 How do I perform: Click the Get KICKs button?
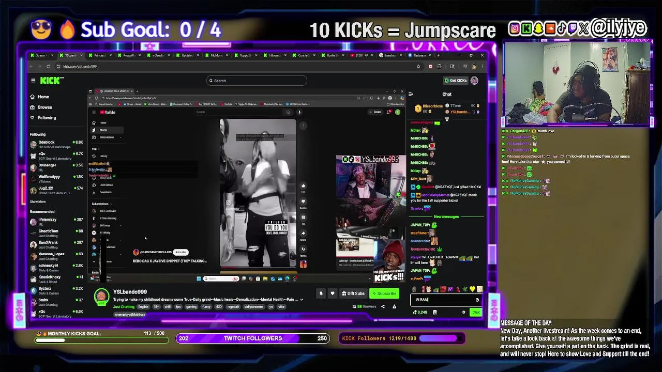click(x=456, y=81)
